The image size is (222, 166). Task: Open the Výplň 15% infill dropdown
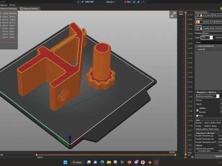coord(207,38)
